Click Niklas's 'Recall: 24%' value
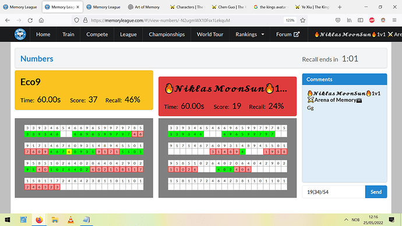 click(x=266, y=106)
